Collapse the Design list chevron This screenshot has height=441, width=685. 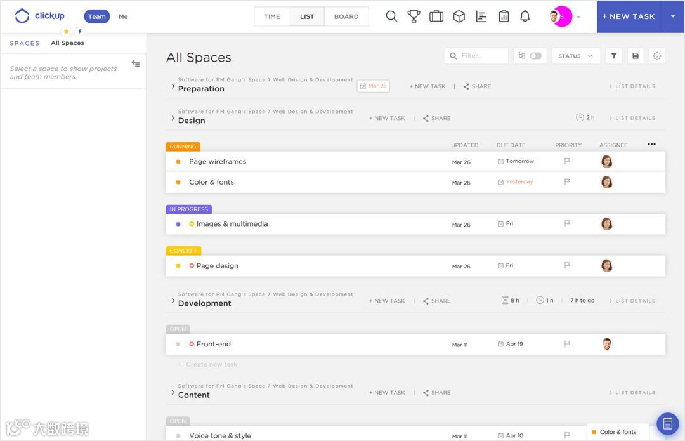coord(173,118)
